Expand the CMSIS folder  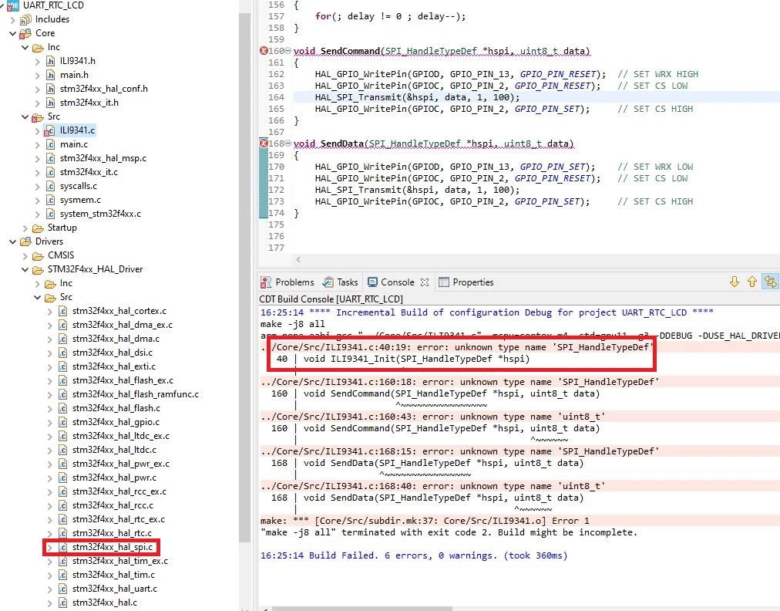[x=25, y=256]
